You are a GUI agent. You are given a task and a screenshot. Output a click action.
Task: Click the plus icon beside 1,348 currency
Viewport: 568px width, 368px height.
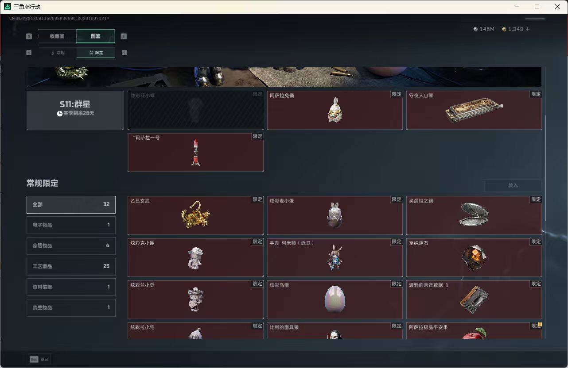pyautogui.click(x=527, y=29)
